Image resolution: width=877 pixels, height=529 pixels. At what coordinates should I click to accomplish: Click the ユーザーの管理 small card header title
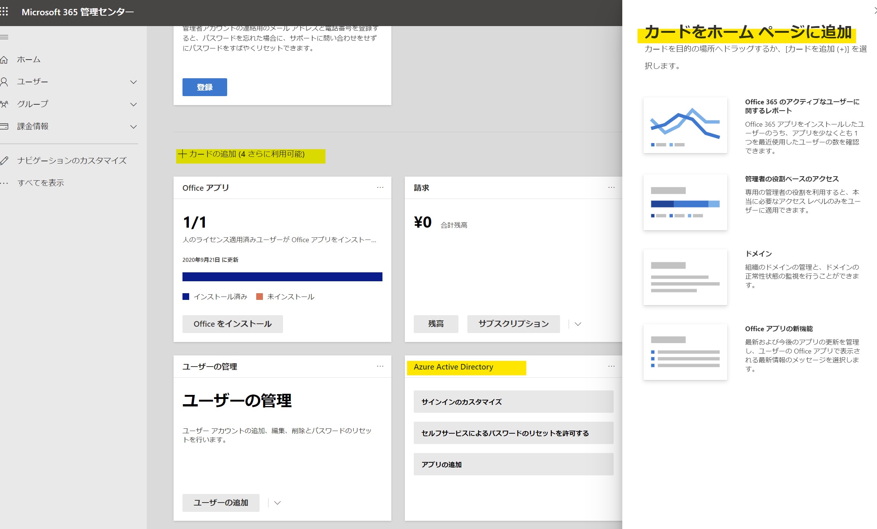(210, 367)
